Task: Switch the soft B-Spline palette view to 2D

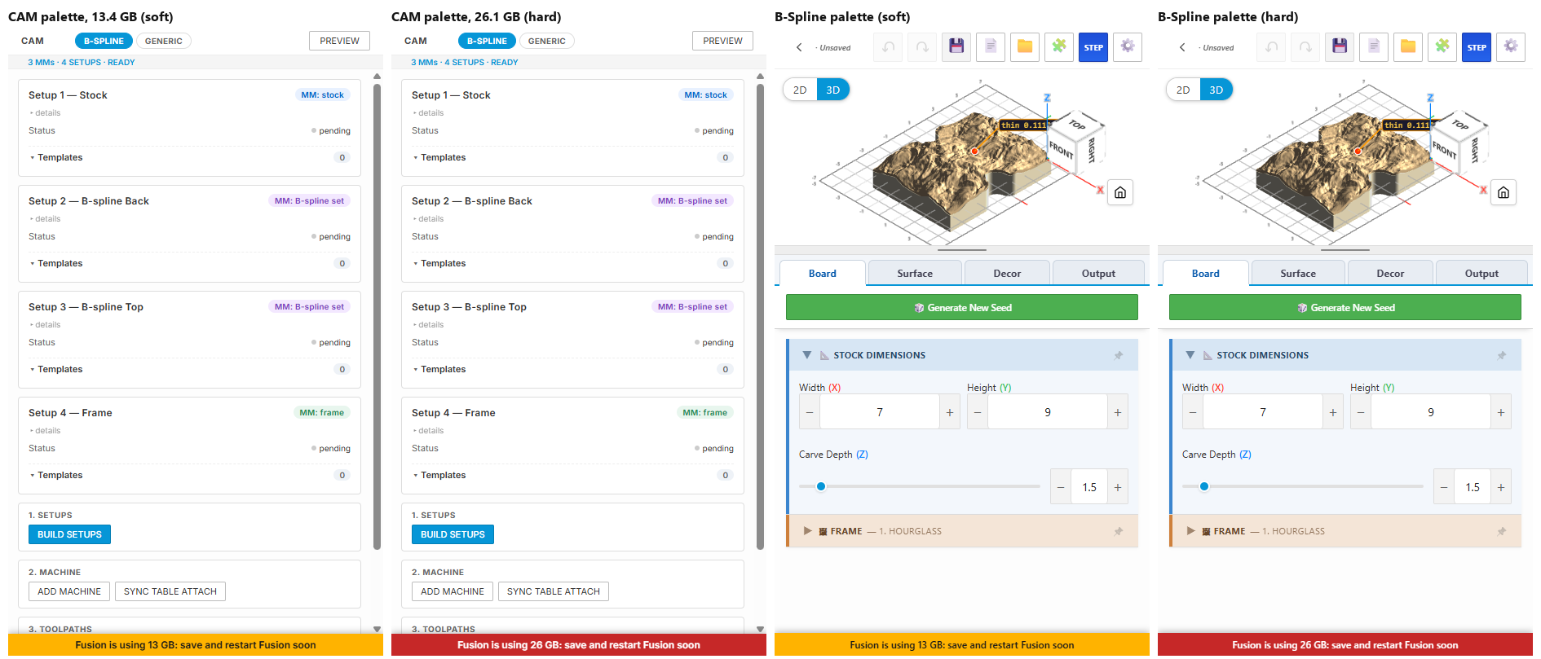Action: coord(800,90)
